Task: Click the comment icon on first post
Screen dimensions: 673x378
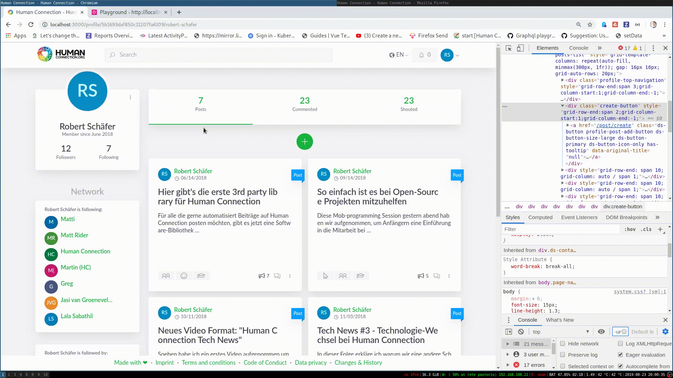Action: [277, 276]
